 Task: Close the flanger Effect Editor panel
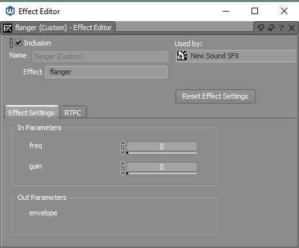pos(292,28)
